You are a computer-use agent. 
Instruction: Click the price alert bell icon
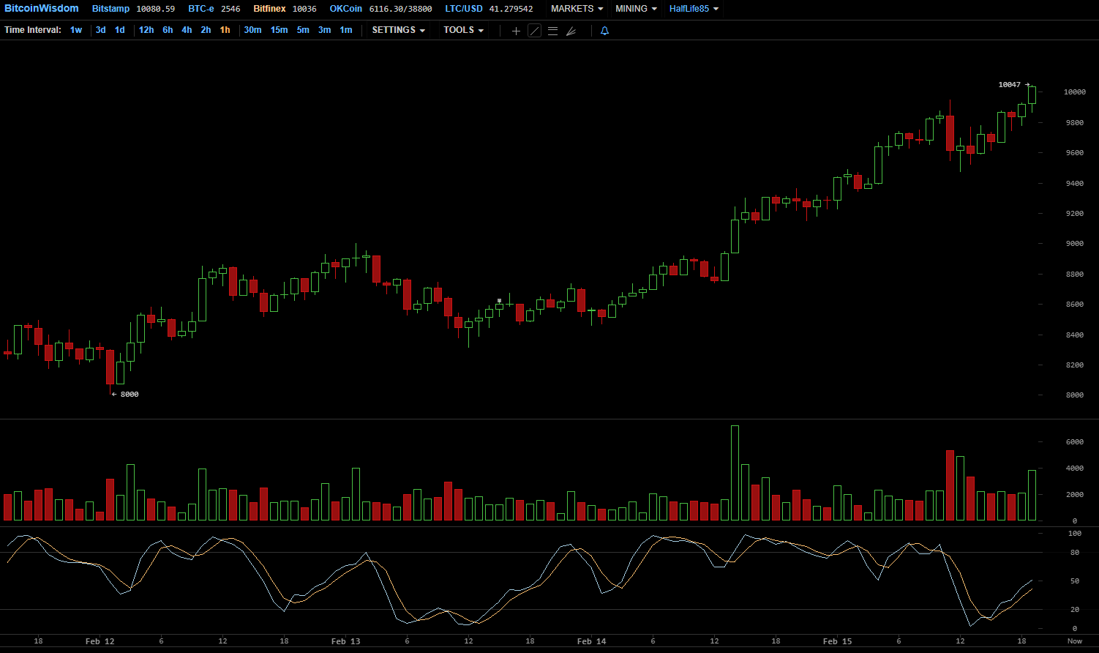click(x=604, y=31)
